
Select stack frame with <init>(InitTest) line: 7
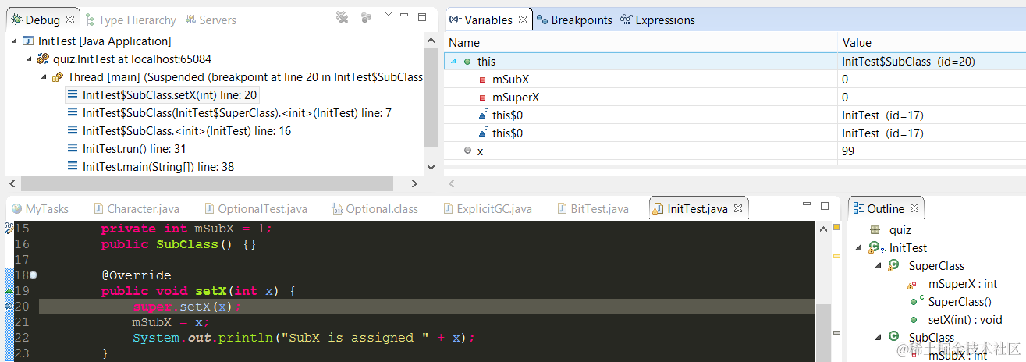click(x=228, y=113)
